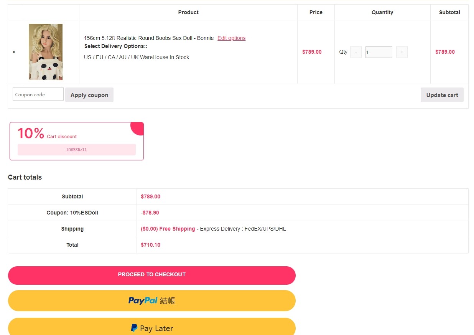Choose the PayPal Pay Later button
The width and height of the screenshot is (474, 335).
(x=152, y=327)
